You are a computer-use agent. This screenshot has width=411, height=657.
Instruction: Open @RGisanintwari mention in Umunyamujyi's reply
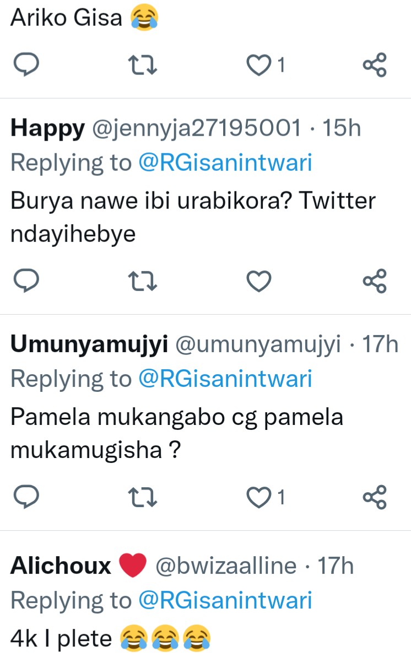tap(225, 379)
